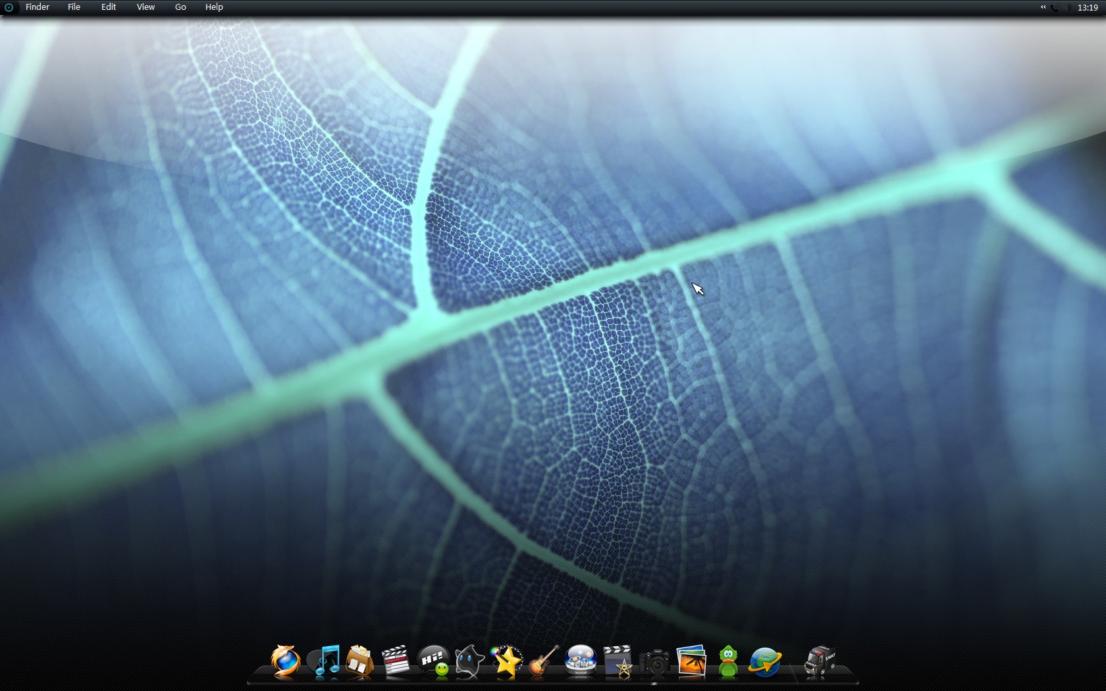Screen dimensions: 1106x691
Task: Click the round system logo in menu bar
Action: tap(9, 8)
